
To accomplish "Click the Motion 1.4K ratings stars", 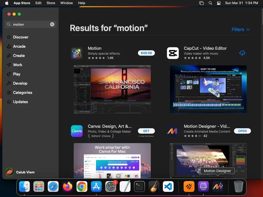I will (x=97, y=58).
